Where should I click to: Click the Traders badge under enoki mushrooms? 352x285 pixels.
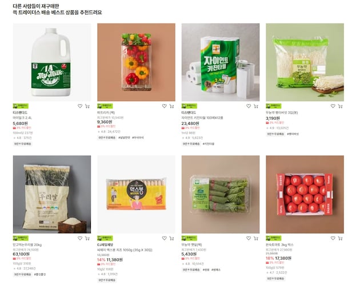[273, 106]
